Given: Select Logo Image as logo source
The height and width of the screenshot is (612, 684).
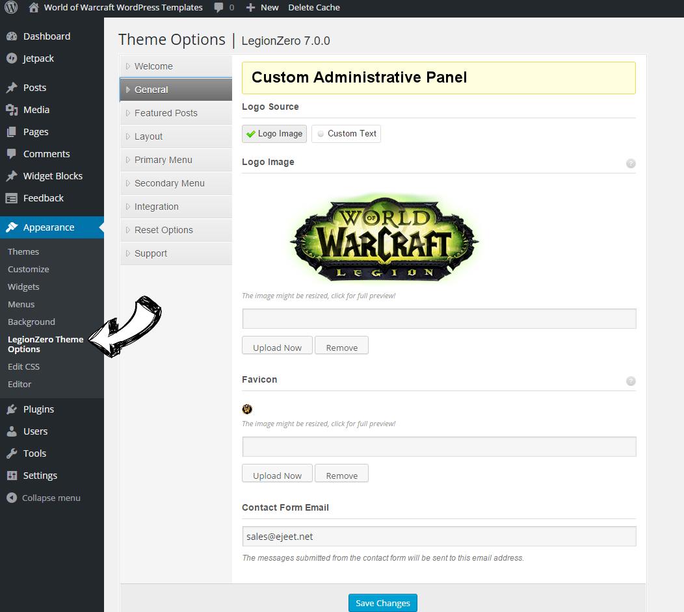Looking at the screenshot, I should [x=274, y=134].
